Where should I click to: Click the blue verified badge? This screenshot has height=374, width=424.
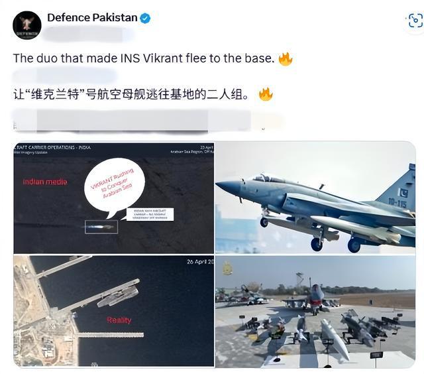click(x=146, y=18)
